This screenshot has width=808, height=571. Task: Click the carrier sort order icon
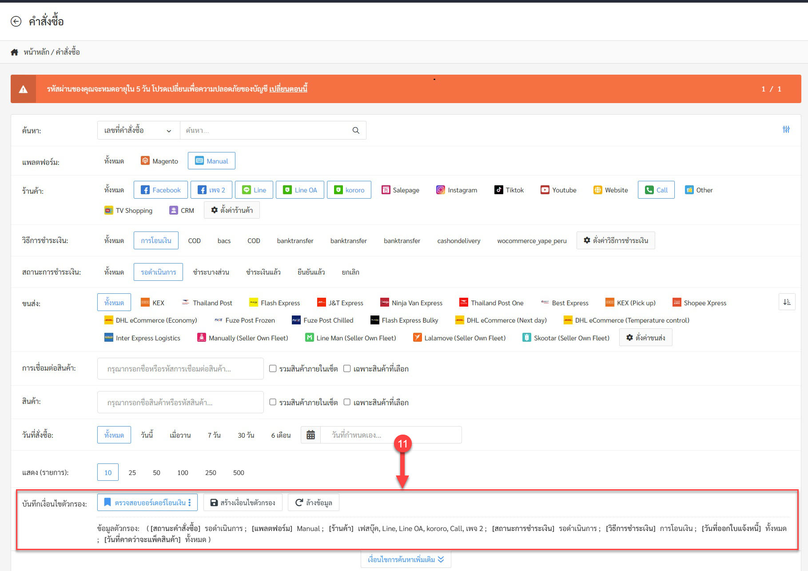click(787, 302)
